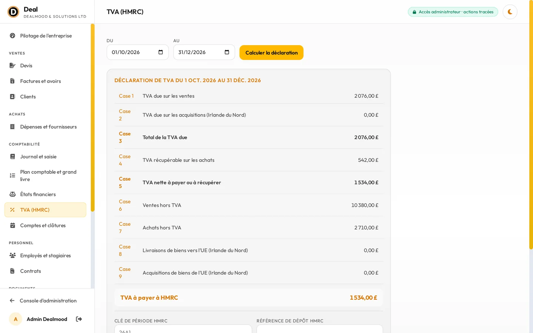Open the calendar picker for the Au date
Image resolution: width=533 pixels, height=333 pixels.
(227, 52)
